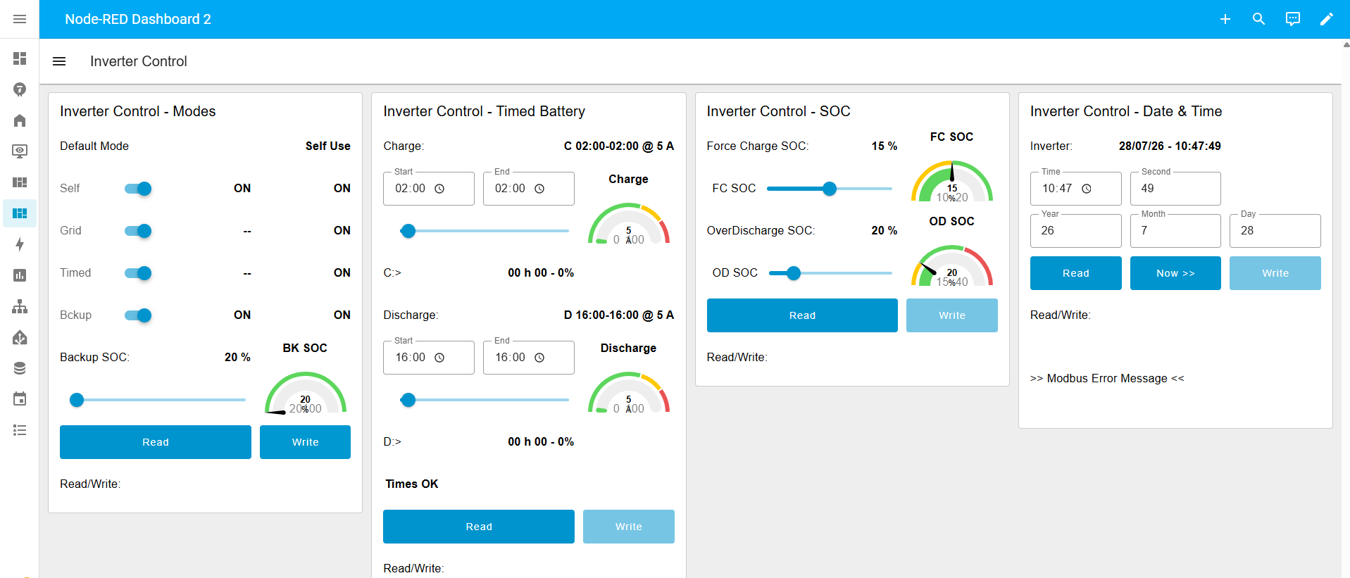Open the chat message icon in header
This screenshot has height=578, width=1350.
1293,19
